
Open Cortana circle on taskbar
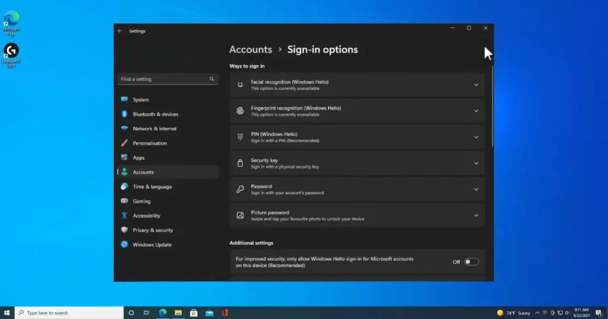pyautogui.click(x=131, y=313)
